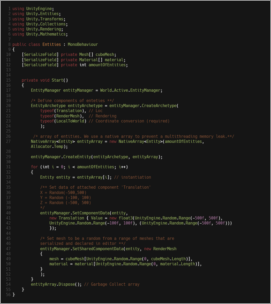Click the 'mesh = cubeMesh[' assignment line
This screenshot has width=271, height=304.
[x=121, y=259]
